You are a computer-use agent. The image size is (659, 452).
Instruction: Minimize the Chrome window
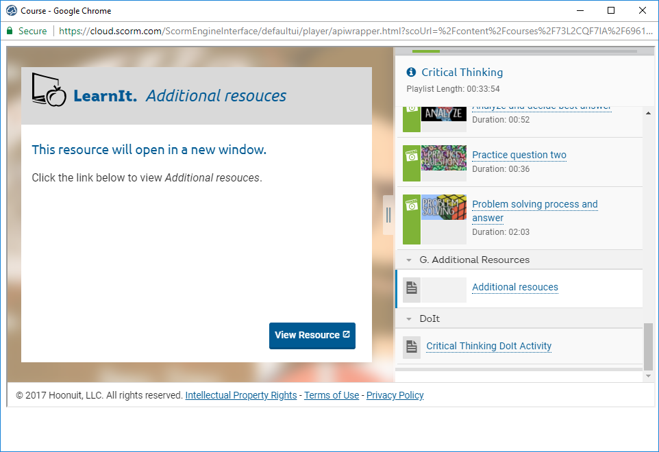580,10
